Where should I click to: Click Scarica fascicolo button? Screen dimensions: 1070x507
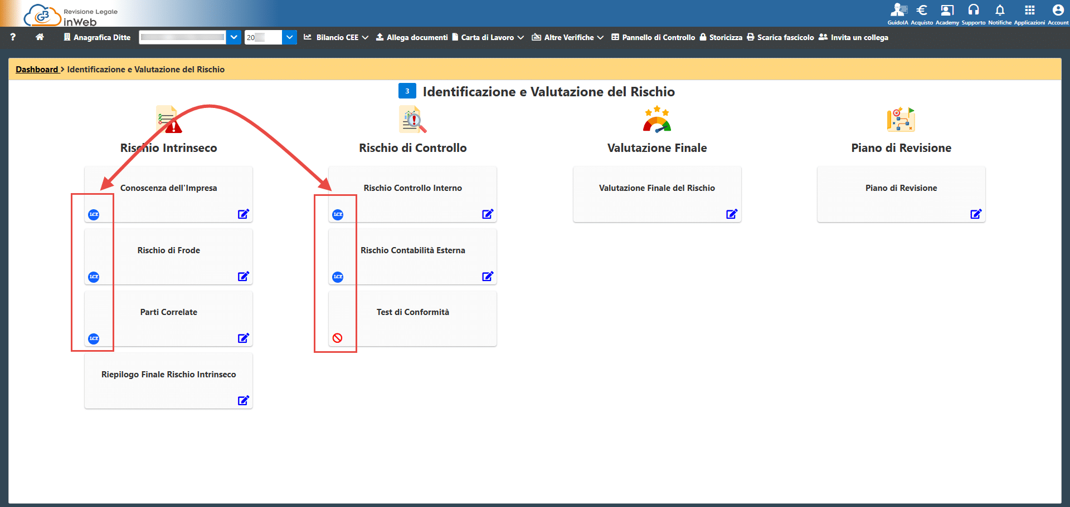pos(780,37)
